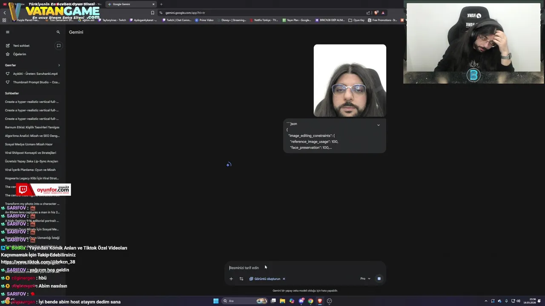Open chat 'Ücretsiz Yapay Zeka Lip-Sync Araçları'

coord(32,161)
